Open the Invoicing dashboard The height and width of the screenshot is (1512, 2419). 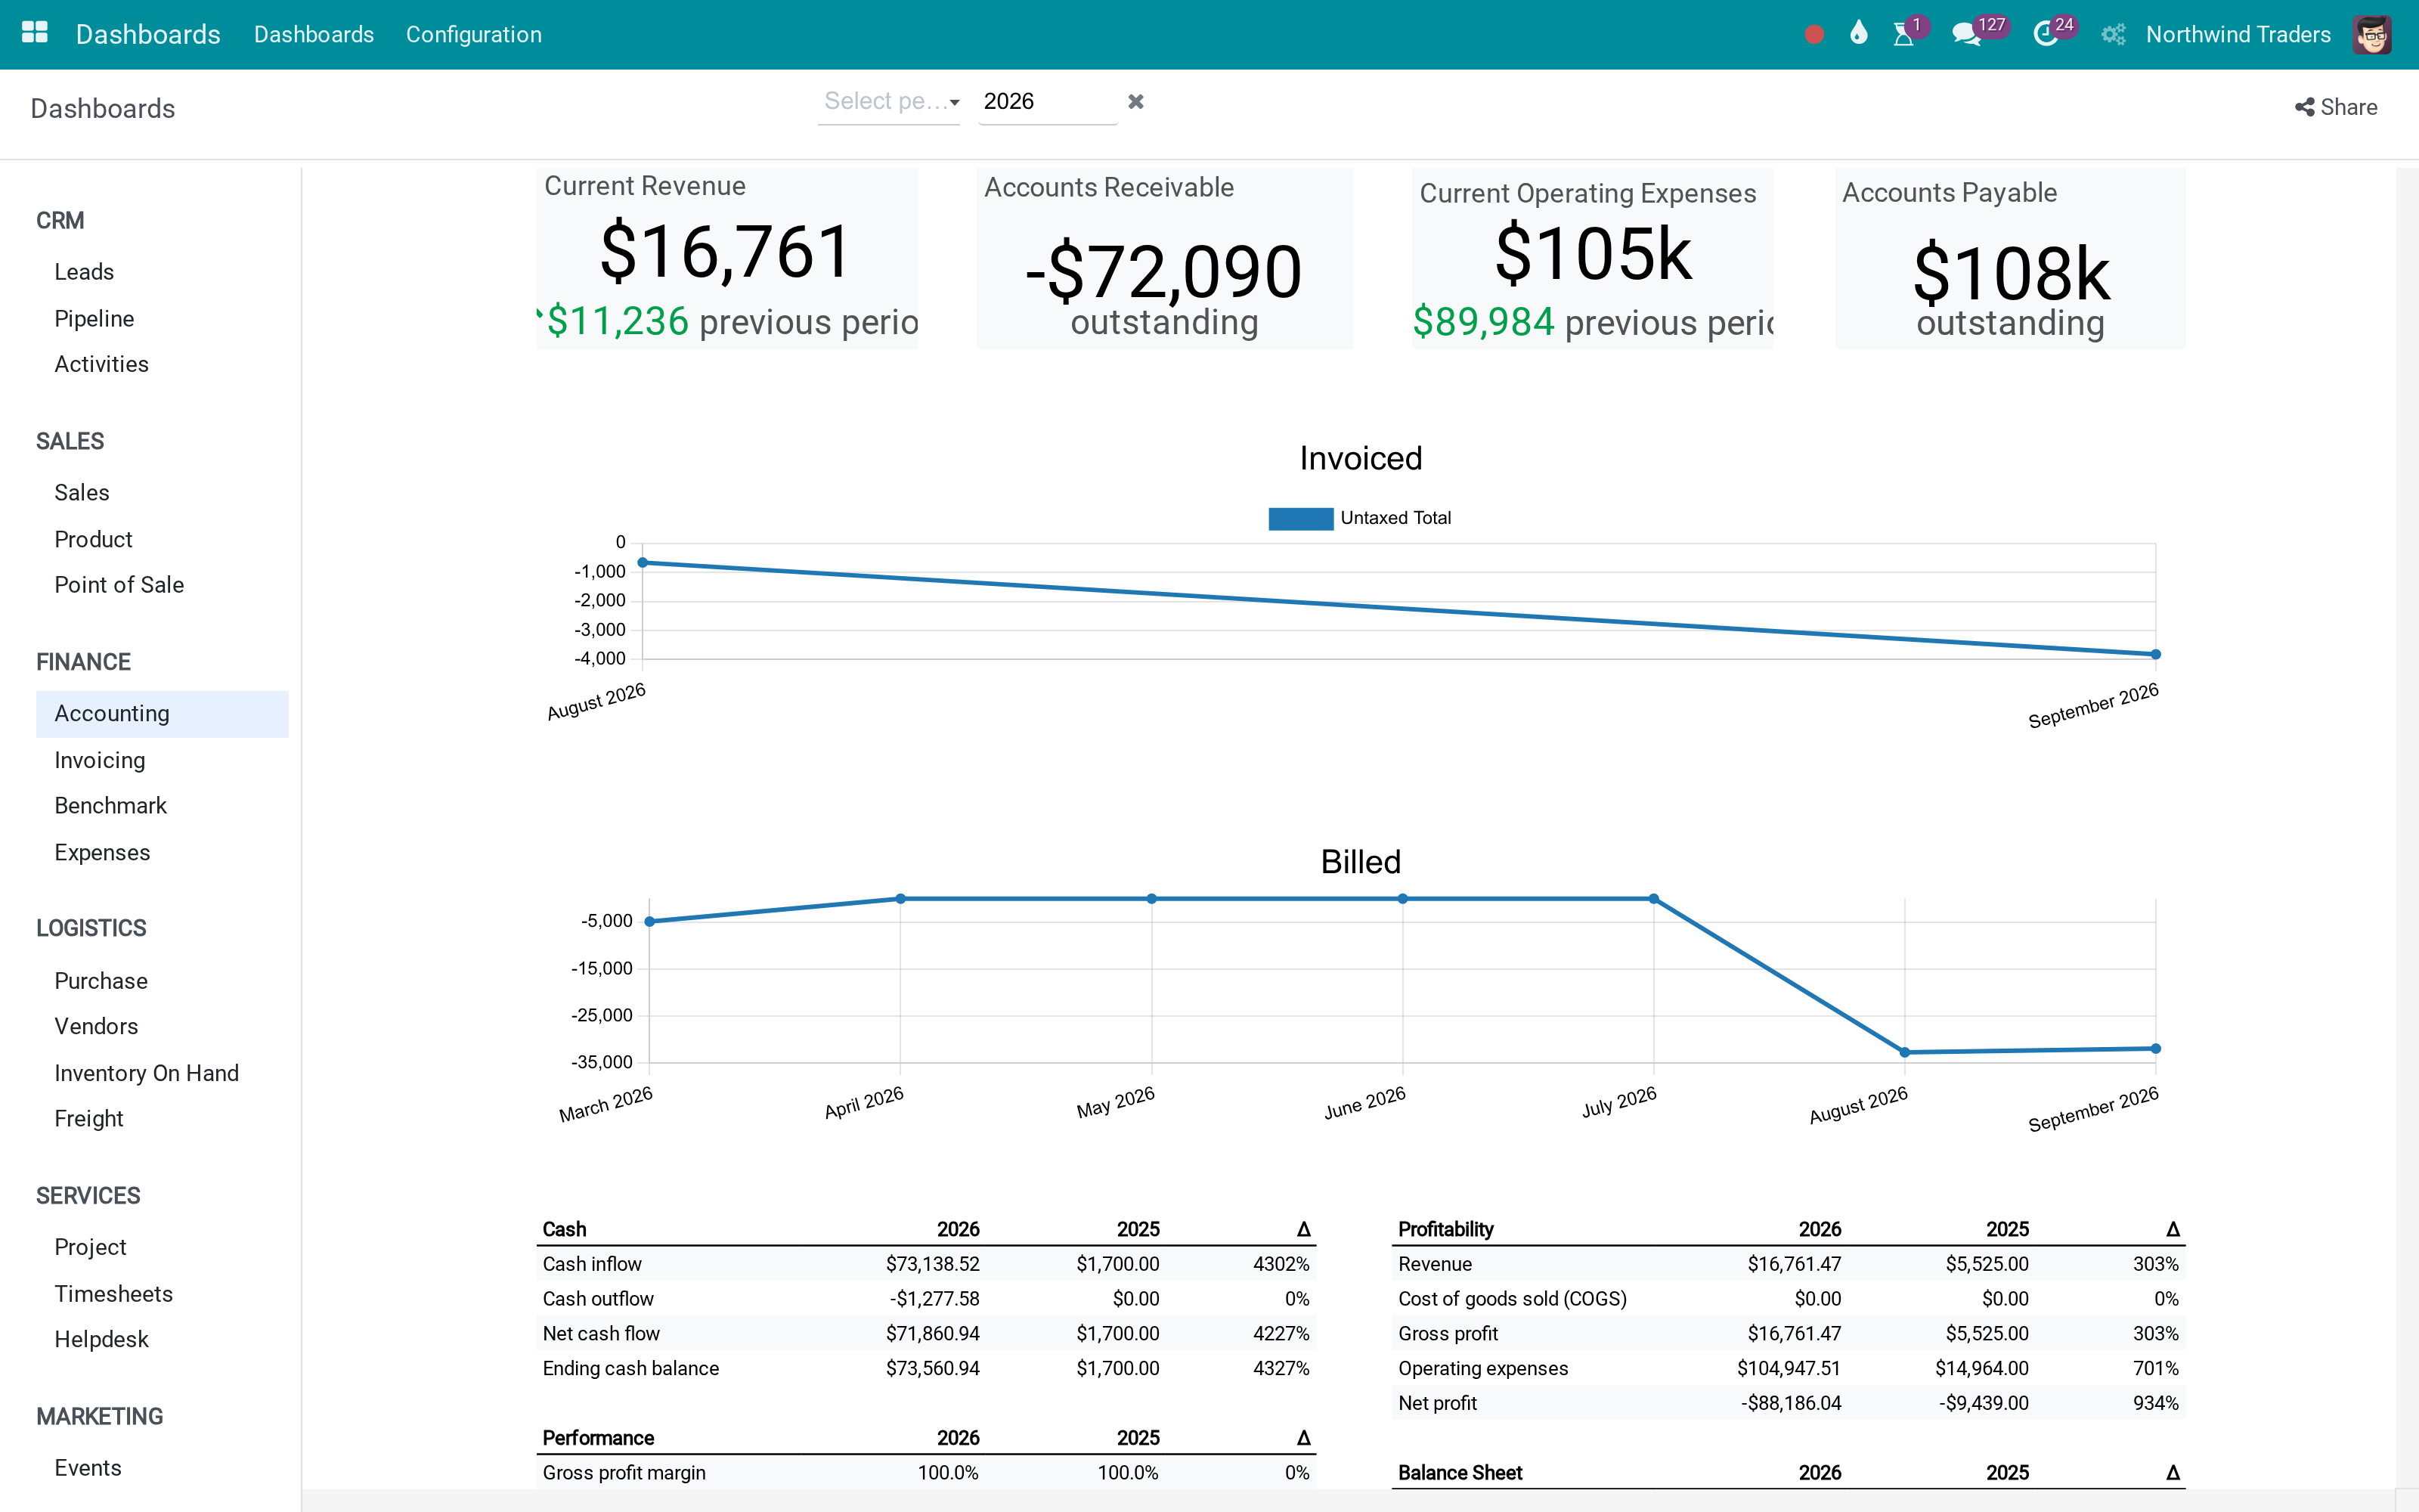(99, 761)
